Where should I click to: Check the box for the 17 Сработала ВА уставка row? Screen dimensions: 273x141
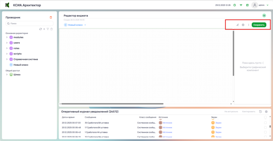click(265, 127)
